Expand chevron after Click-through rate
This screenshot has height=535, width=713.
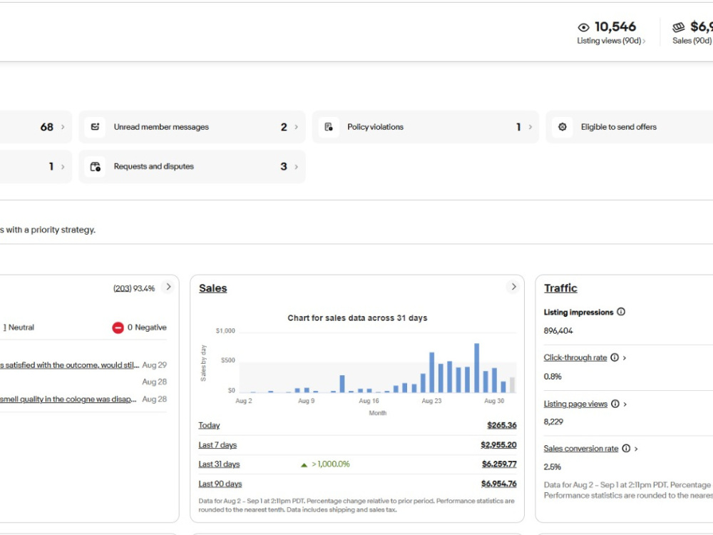[x=625, y=358]
